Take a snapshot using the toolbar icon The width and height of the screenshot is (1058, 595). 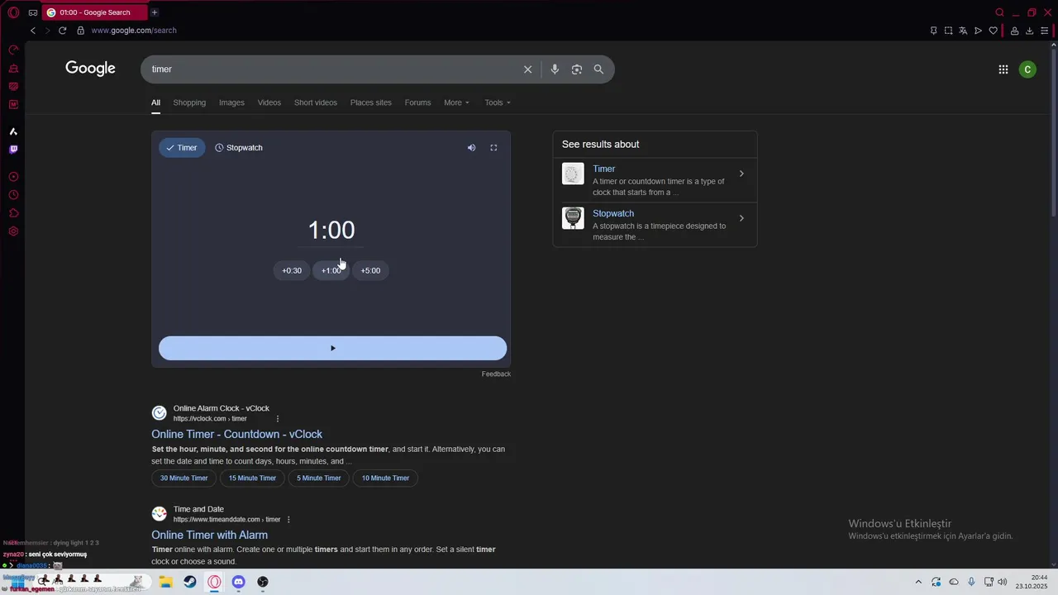[949, 31]
